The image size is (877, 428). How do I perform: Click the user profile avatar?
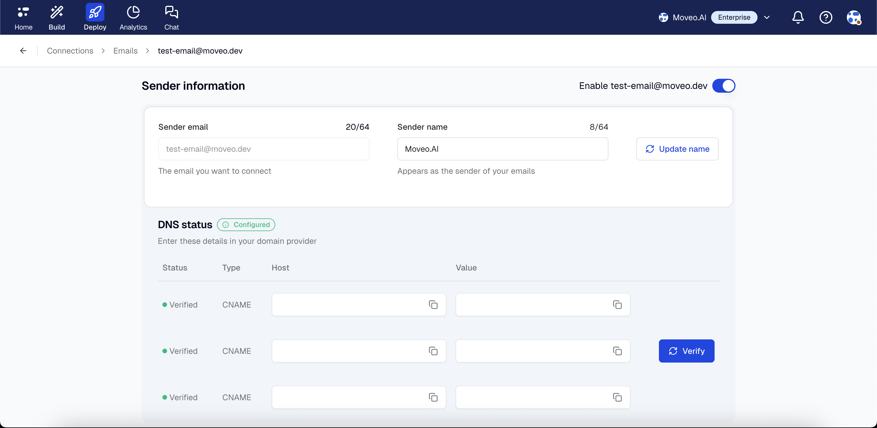coord(854,17)
